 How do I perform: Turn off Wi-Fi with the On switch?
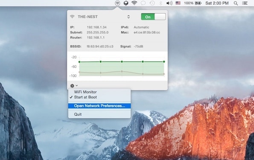pyautogui.click(x=153, y=17)
